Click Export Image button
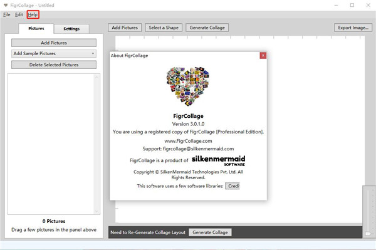The width and height of the screenshot is (376, 250). pyautogui.click(x=353, y=28)
